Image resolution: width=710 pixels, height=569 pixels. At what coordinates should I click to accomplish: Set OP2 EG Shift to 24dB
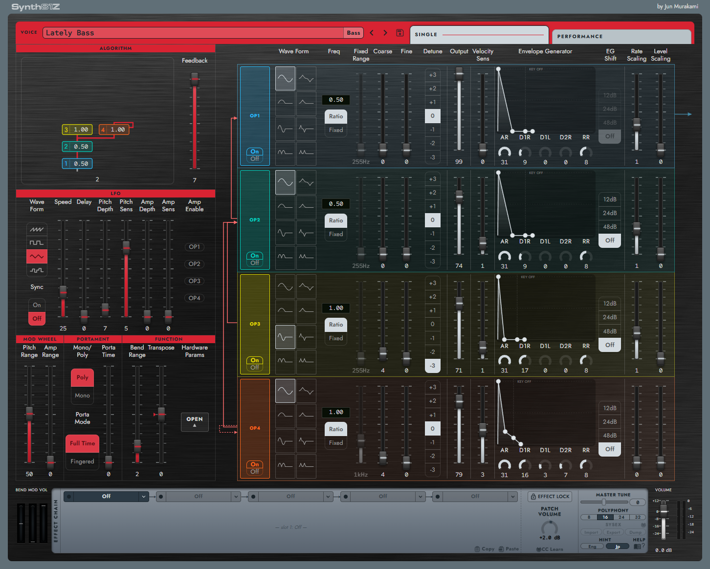(610, 213)
